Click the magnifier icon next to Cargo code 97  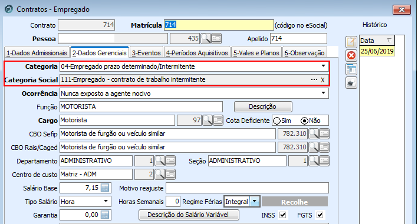tap(208, 121)
